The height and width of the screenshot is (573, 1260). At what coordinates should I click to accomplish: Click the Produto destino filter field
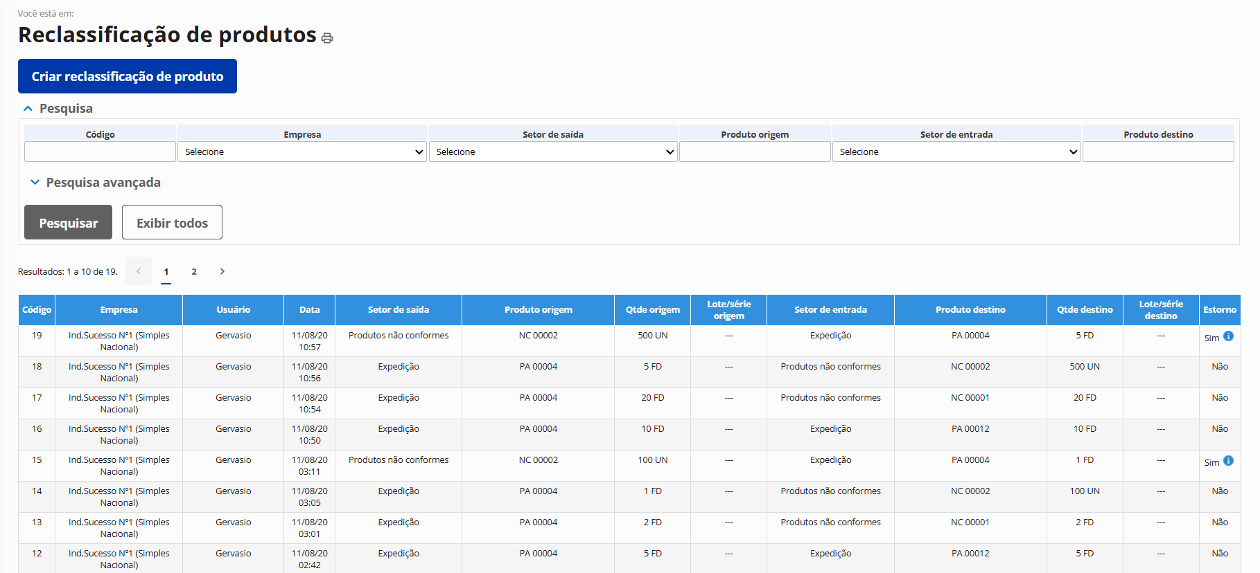click(1157, 152)
